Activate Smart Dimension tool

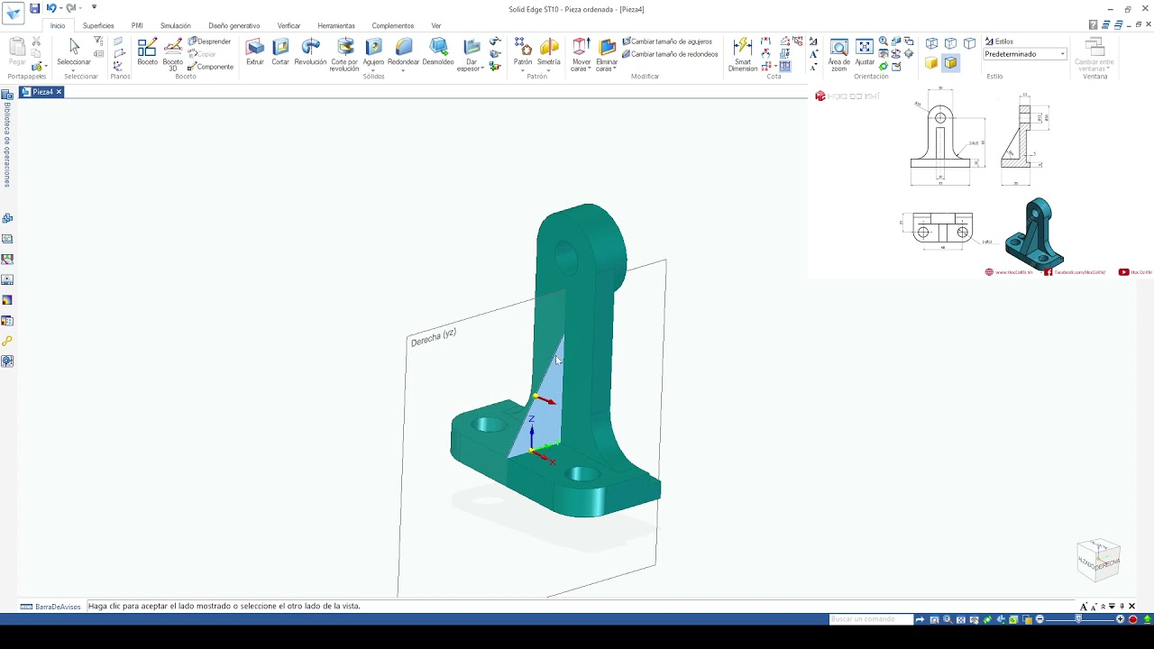[x=743, y=54]
